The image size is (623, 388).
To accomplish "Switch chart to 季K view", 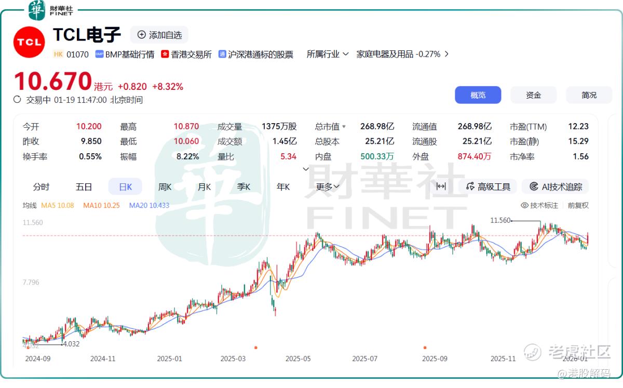I will [243, 187].
